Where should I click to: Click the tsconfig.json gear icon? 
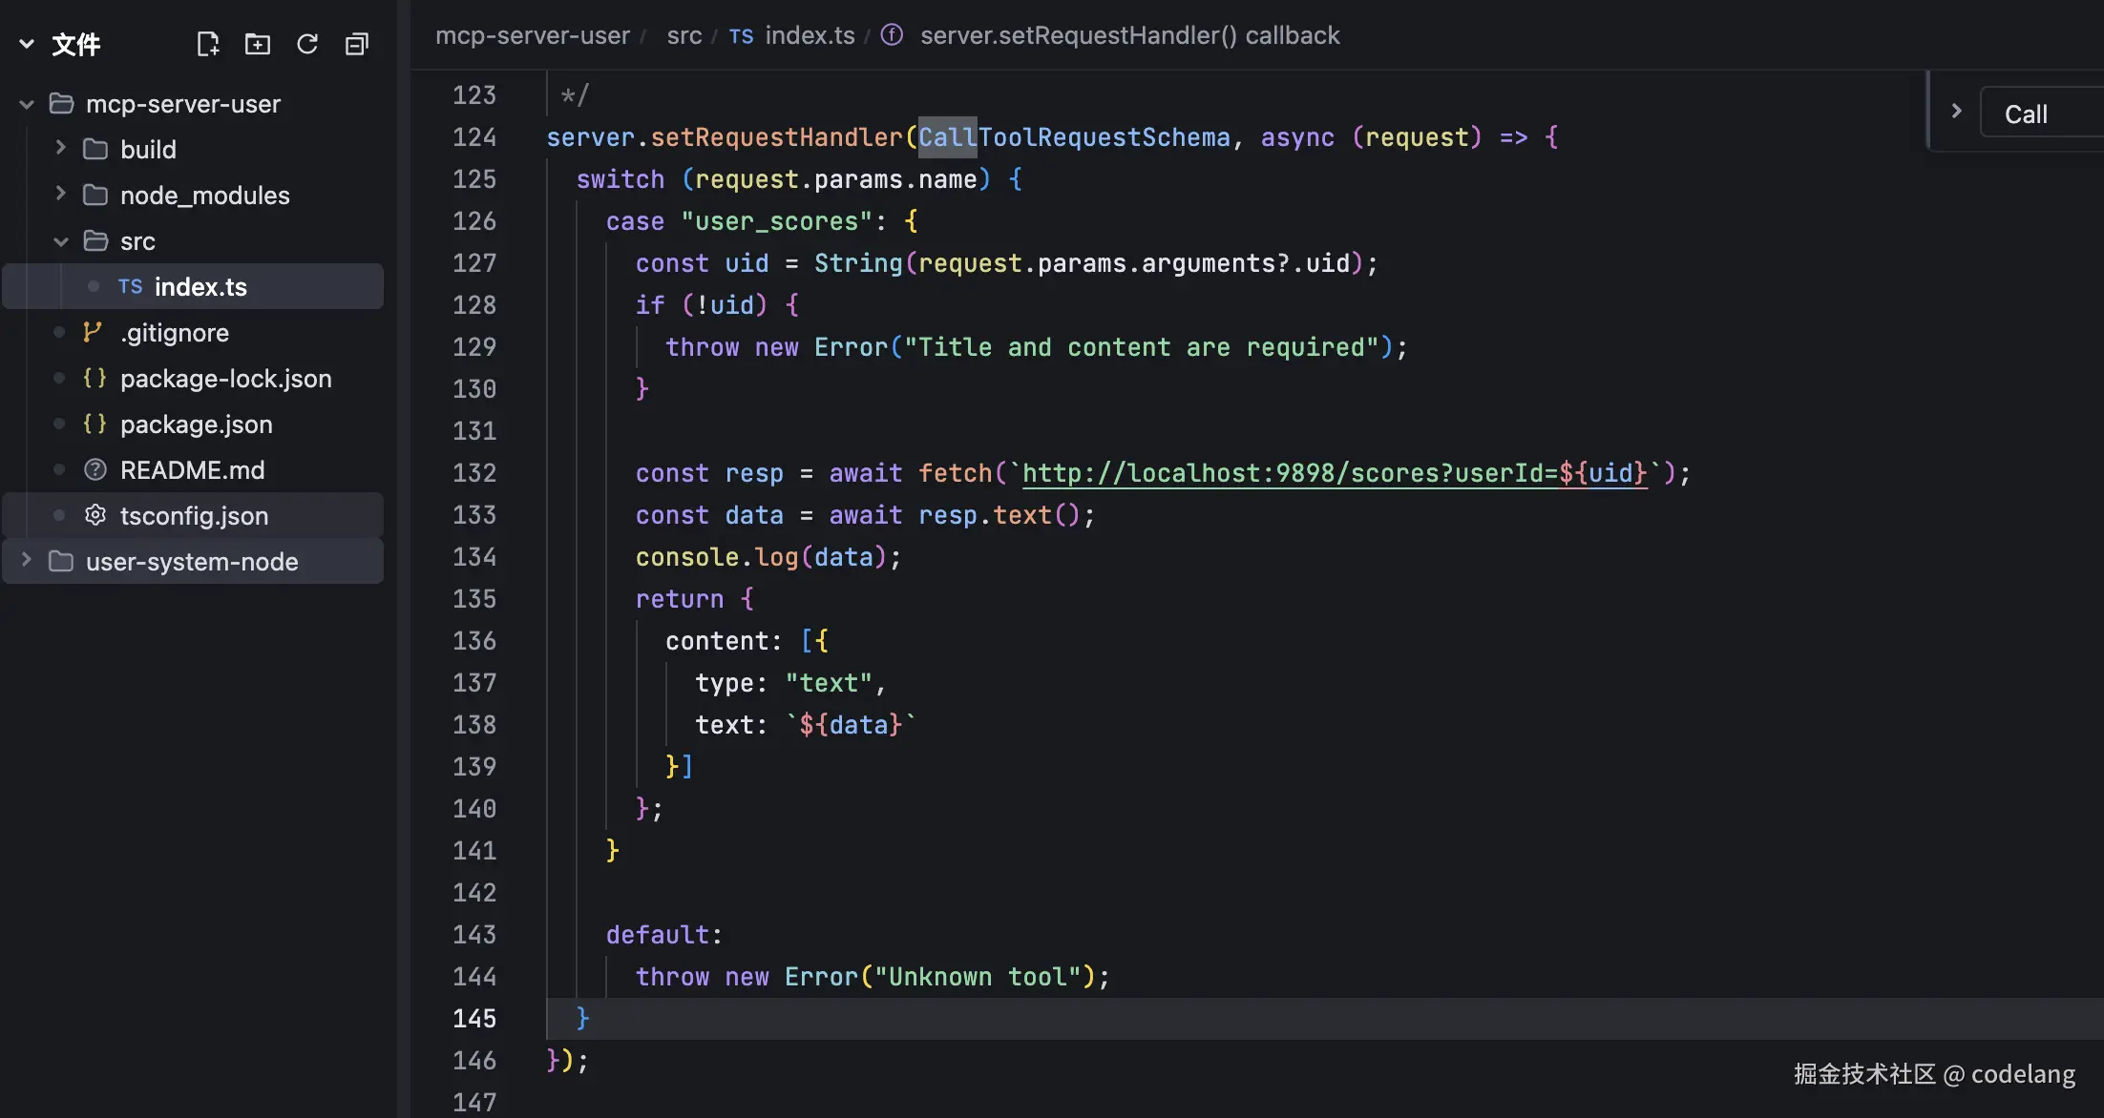pos(95,515)
